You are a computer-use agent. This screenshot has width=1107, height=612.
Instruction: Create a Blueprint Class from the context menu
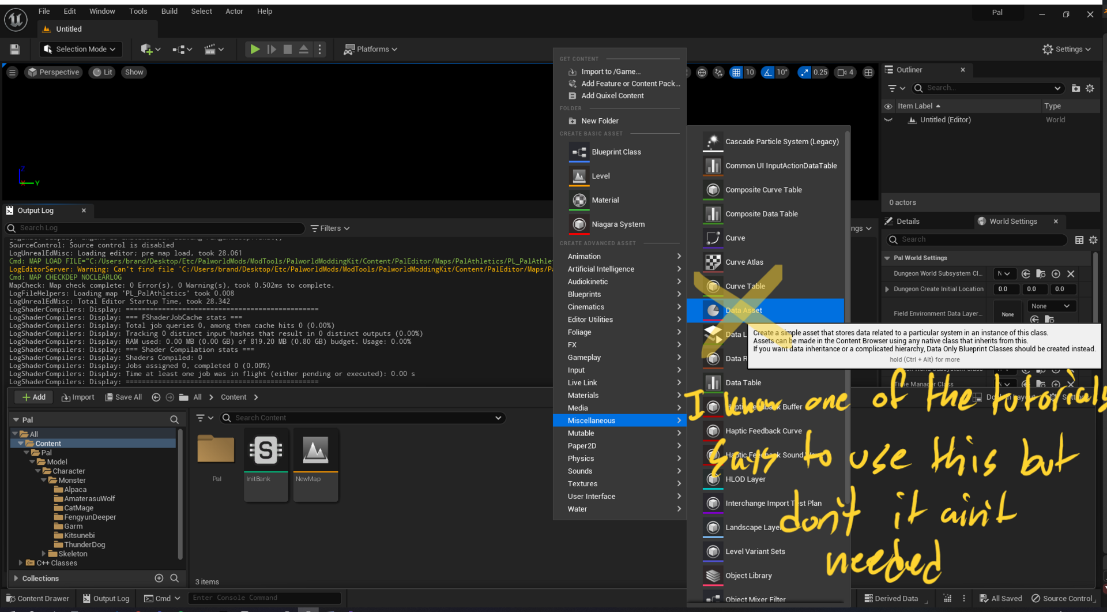(620, 152)
